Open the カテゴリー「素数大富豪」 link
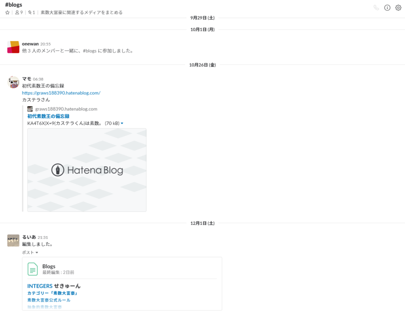 [x=53, y=293]
